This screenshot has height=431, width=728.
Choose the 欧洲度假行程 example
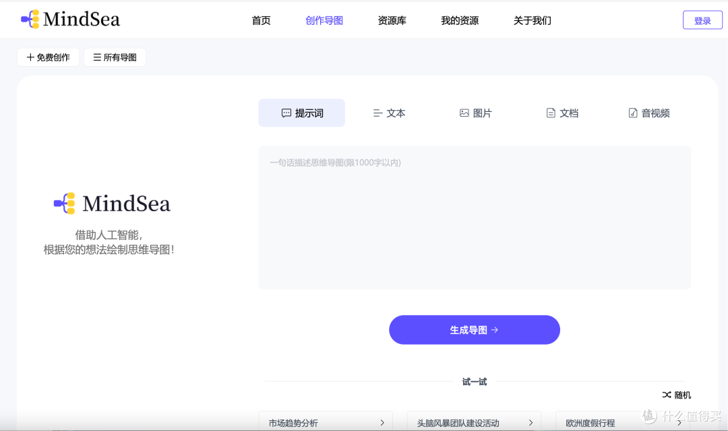click(x=622, y=421)
